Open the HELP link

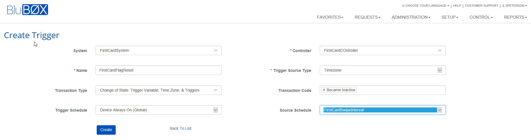pyautogui.click(x=457, y=6)
